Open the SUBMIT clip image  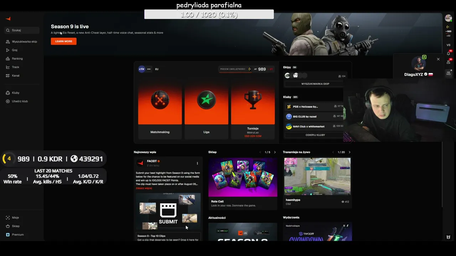point(168,212)
